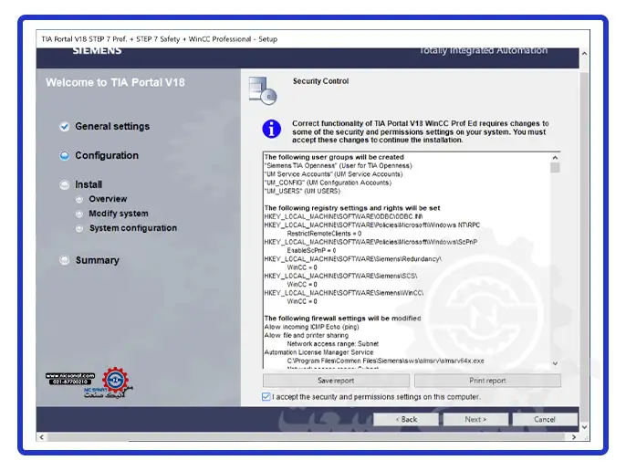Click the horizontal scroll-left arrow
Viewport: 626px width, 471px height.
(42, 437)
